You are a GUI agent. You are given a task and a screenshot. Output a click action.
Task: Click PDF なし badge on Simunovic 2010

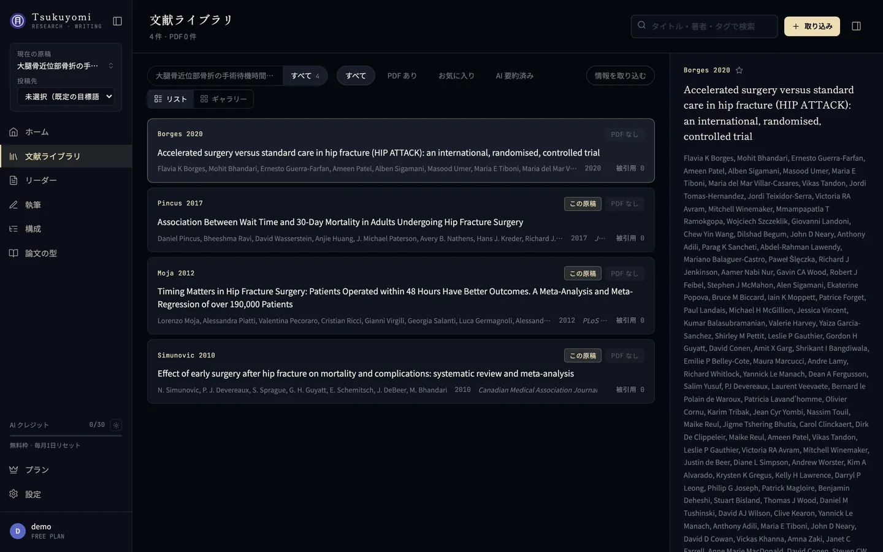tap(624, 356)
